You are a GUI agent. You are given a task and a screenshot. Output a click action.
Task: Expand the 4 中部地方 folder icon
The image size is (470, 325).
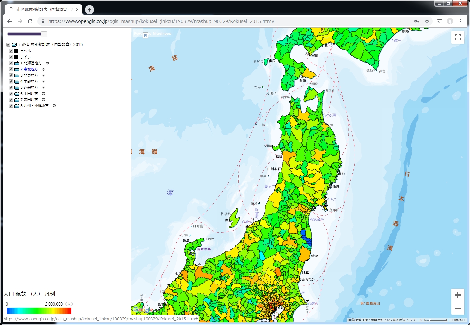(x=17, y=81)
